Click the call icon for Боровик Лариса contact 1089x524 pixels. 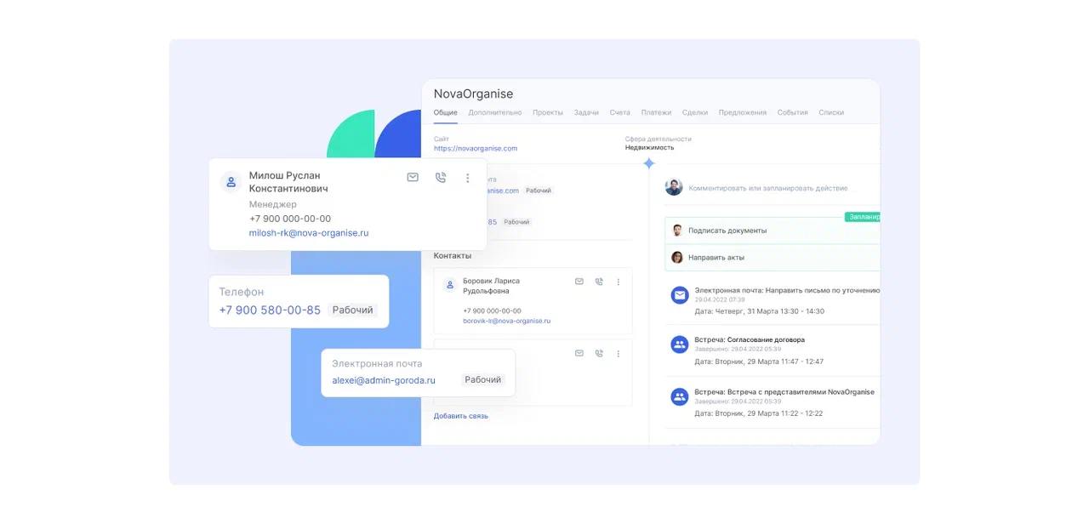[x=599, y=282]
